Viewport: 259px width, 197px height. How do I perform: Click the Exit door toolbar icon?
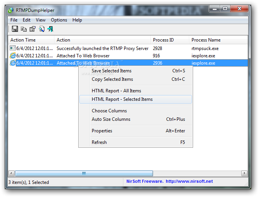50,29
